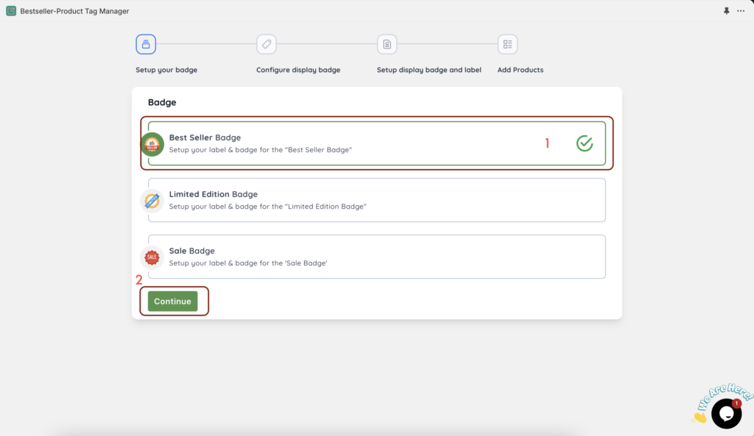This screenshot has width=754, height=436.
Task: Select the Setup display badge and label icon
Action: tap(387, 44)
